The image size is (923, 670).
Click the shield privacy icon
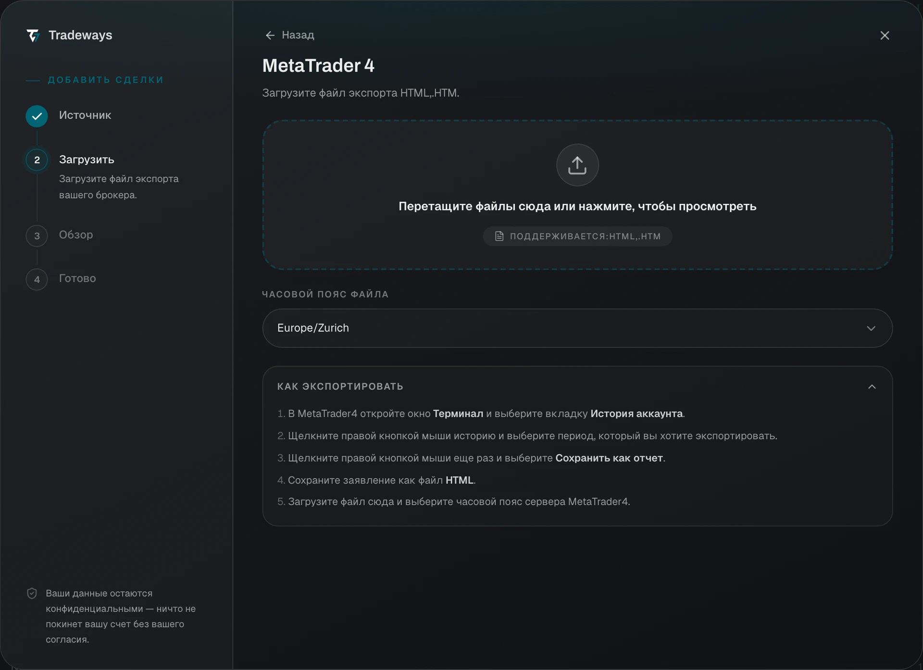(x=32, y=594)
